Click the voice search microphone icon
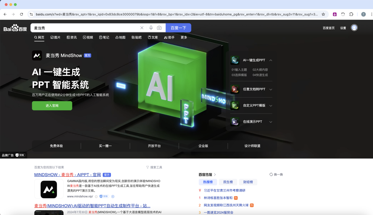 coord(151,28)
